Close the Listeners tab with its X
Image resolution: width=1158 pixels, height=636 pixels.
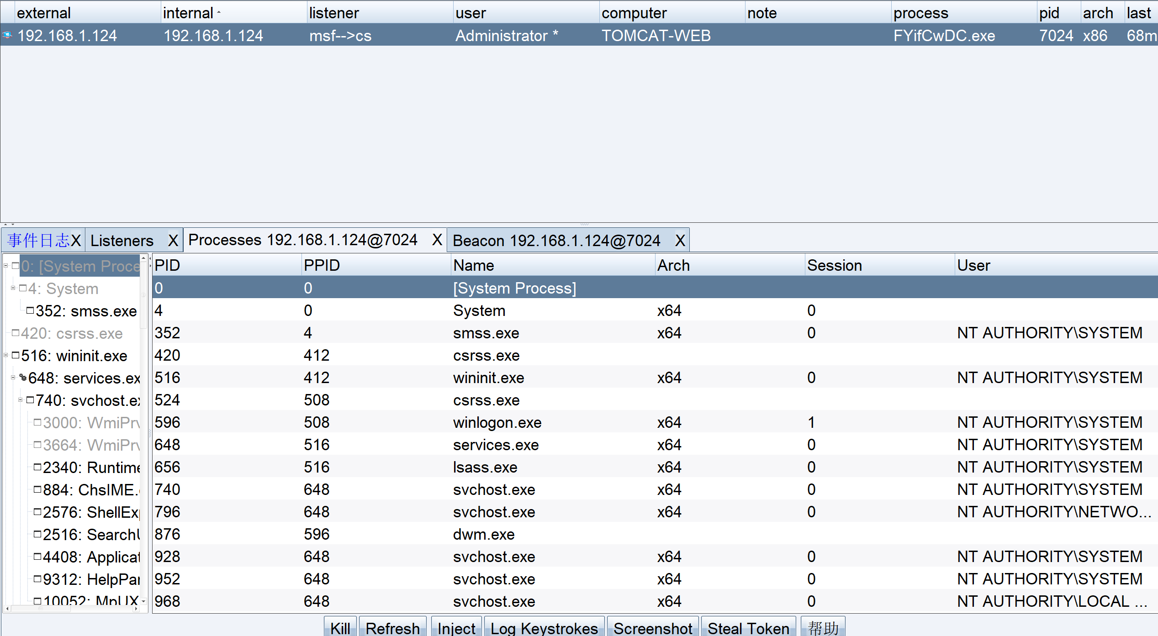click(x=173, y=241)
